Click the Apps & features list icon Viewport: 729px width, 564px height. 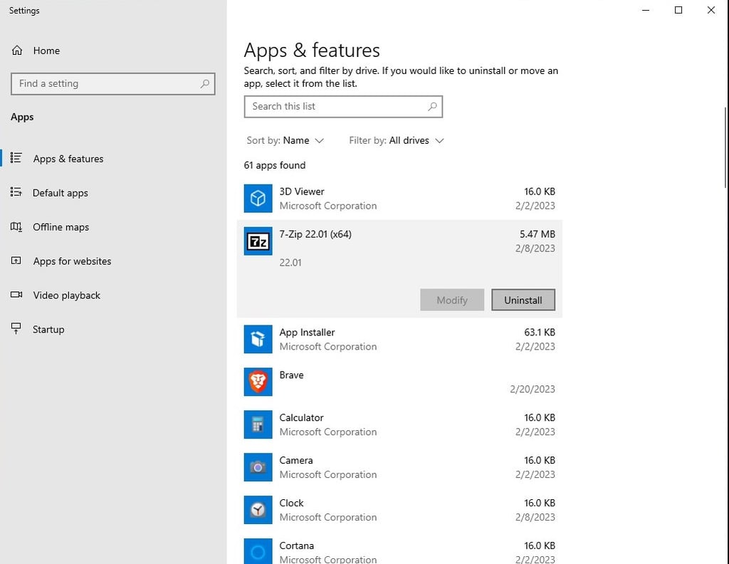(x=16, y=158)
